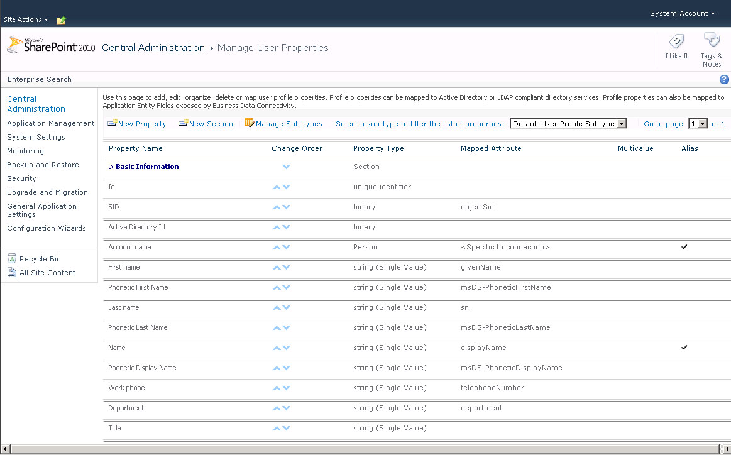Click the Basic Information section name
Screen dimensions: 731x455
147,167
